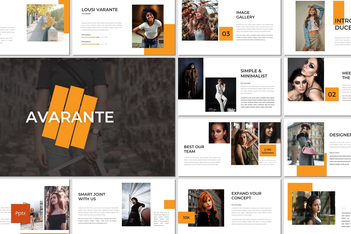Click the orange 10K stat box
This screenshot has width=351, height=234.
click(x=186, y=217)
